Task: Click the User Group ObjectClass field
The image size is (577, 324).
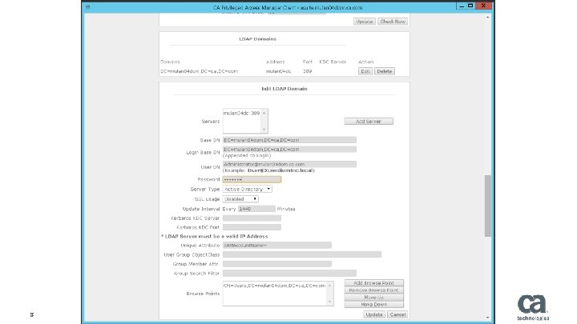Action: (302, 254)
